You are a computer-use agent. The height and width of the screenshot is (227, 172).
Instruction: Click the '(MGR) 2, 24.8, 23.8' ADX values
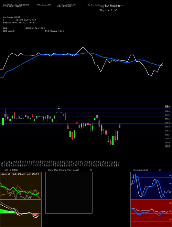(35, 28)
